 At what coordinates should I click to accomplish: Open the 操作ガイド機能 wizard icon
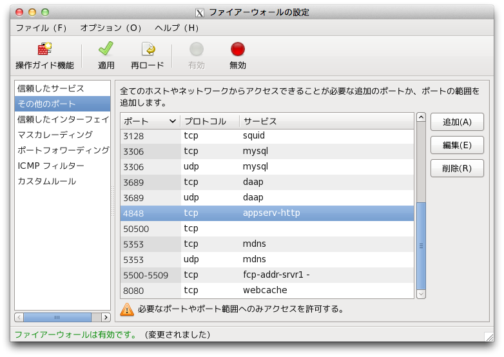tap(44, 50)
